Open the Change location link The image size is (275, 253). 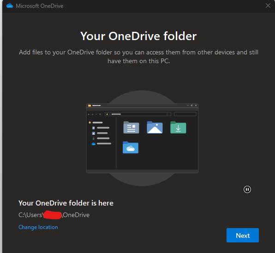pos(38,227)
